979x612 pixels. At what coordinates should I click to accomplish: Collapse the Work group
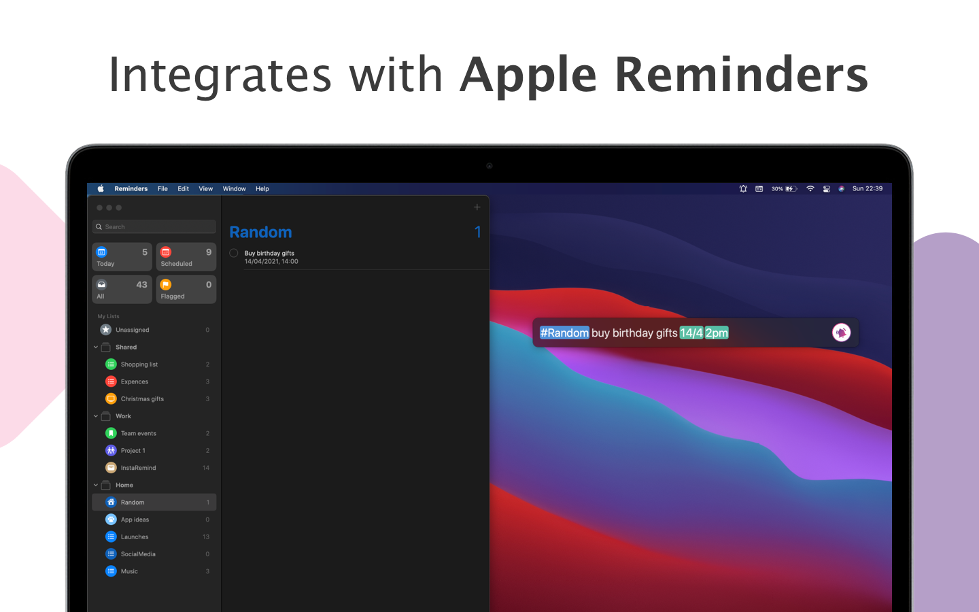[x=96, y=416]
